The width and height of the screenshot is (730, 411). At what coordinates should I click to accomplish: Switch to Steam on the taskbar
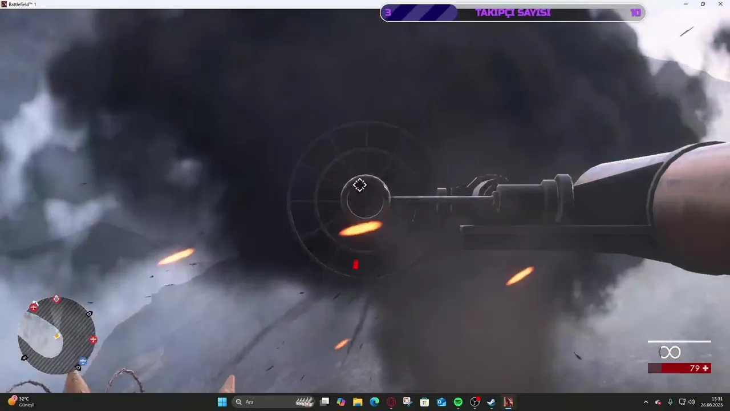pyautogui.click(x=491, y=402)
